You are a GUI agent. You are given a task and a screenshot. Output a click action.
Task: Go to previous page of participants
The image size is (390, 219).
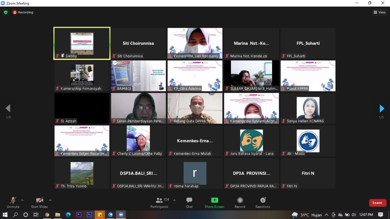point(8,108)
